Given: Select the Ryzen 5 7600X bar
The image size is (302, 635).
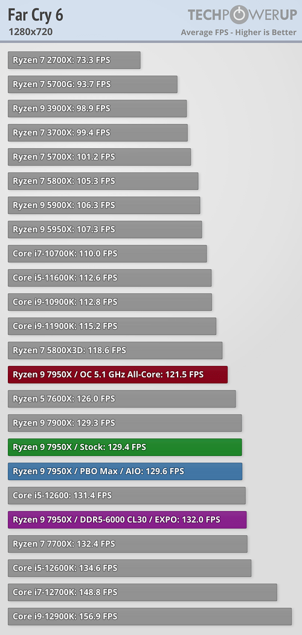Looking at the screenshot, I should pyautogui.click(x=121, y=399).
